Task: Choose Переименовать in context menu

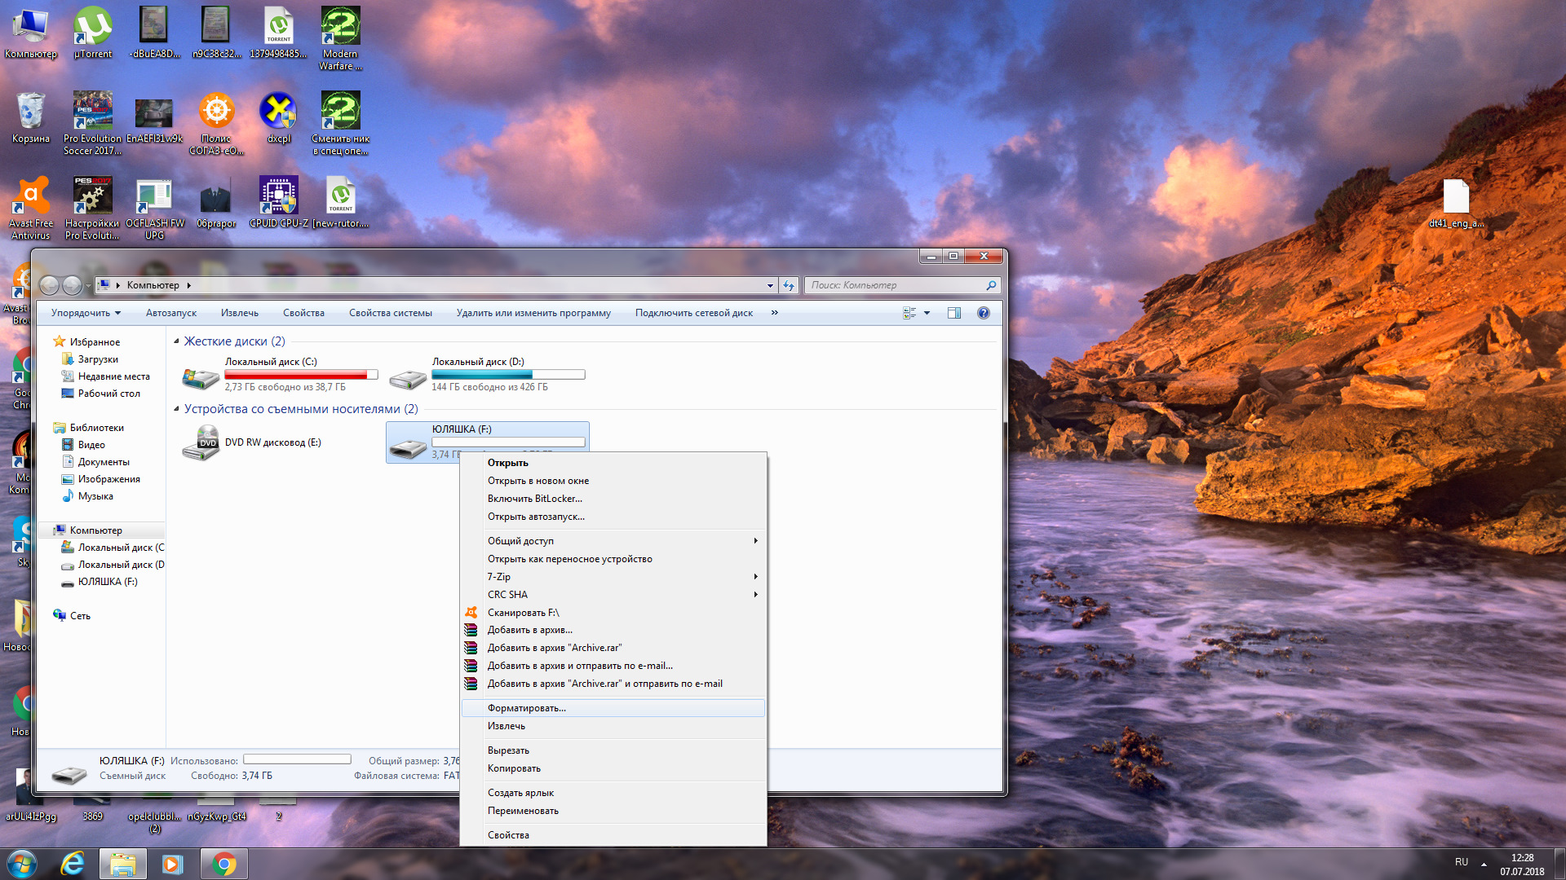Action: coord(613,811)
